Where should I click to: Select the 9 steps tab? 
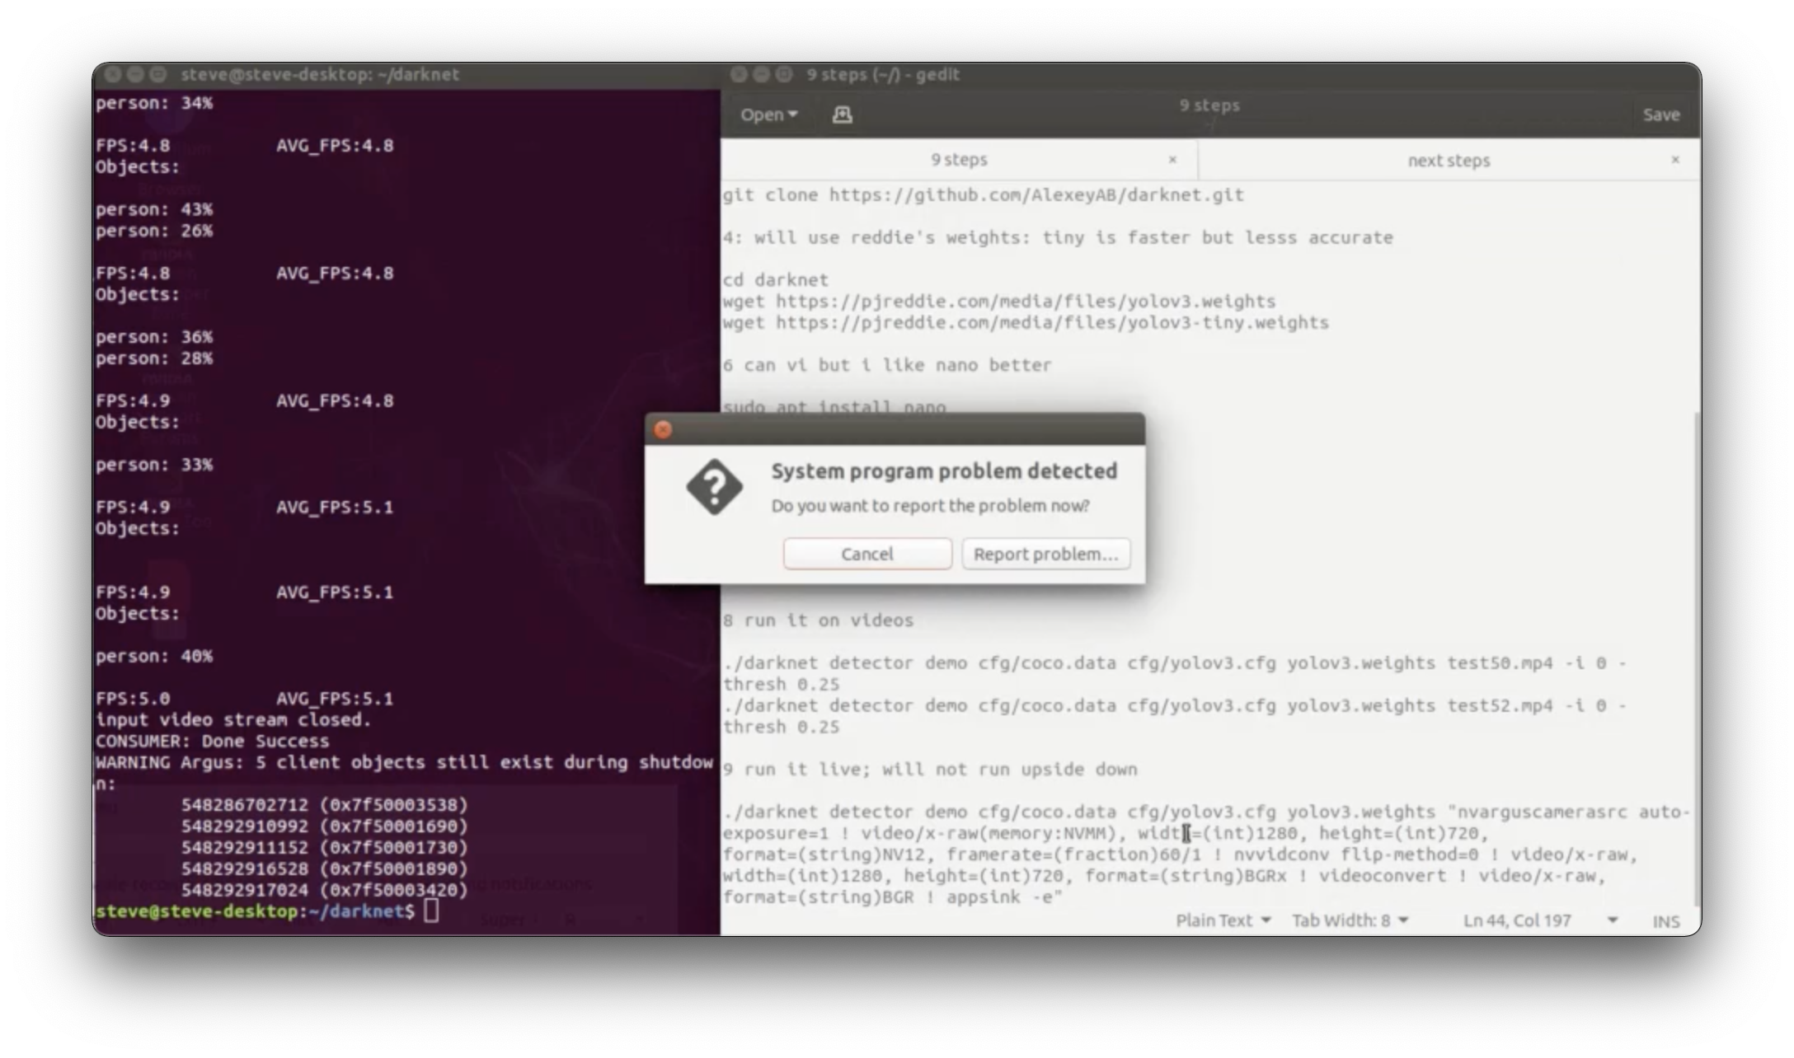click(x=959, y=160)
